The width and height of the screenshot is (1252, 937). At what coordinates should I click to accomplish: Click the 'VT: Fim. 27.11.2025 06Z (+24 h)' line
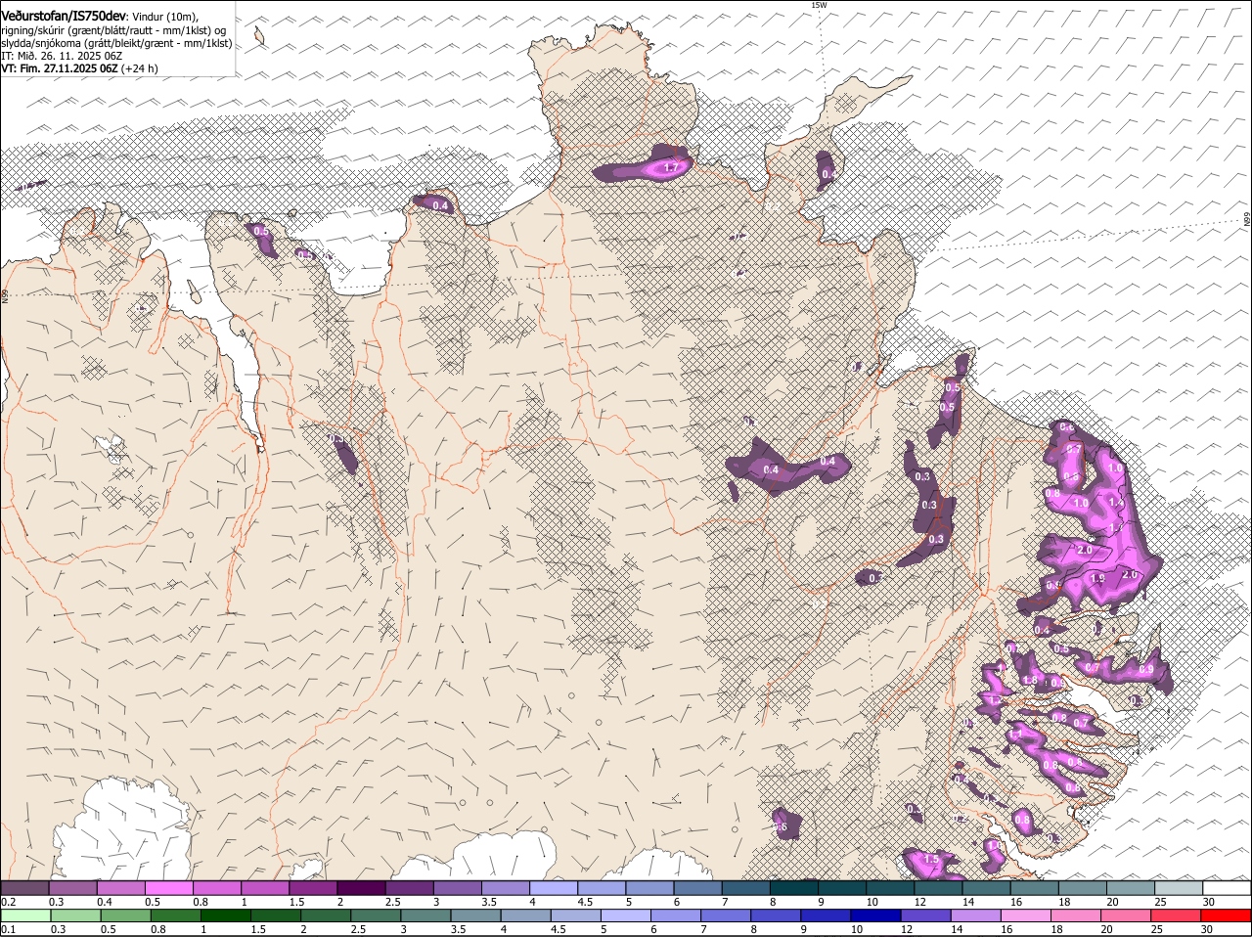tap(79, 68)
